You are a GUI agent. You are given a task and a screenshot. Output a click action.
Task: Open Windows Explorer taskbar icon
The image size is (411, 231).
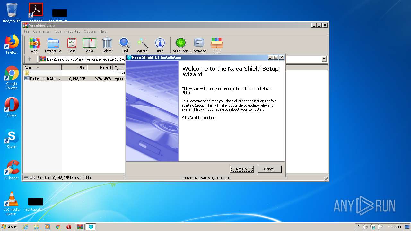coord(36,227)
